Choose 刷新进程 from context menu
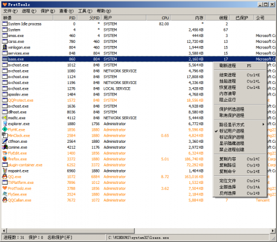 tap(240, 66)
